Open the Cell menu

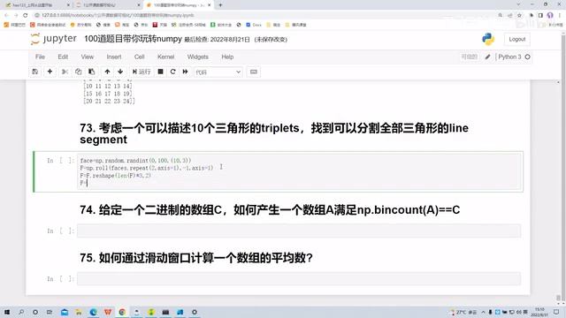[x=140, y=57]
